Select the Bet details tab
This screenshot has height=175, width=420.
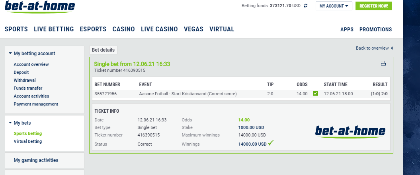pos(103,50)
